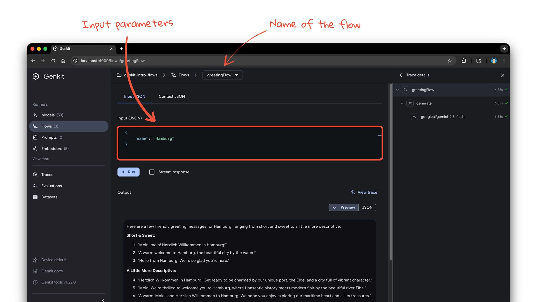The image size is (537, 302).
Task: Run the flow with Run button
Action: pyautogui.click(x=128, y=172)
